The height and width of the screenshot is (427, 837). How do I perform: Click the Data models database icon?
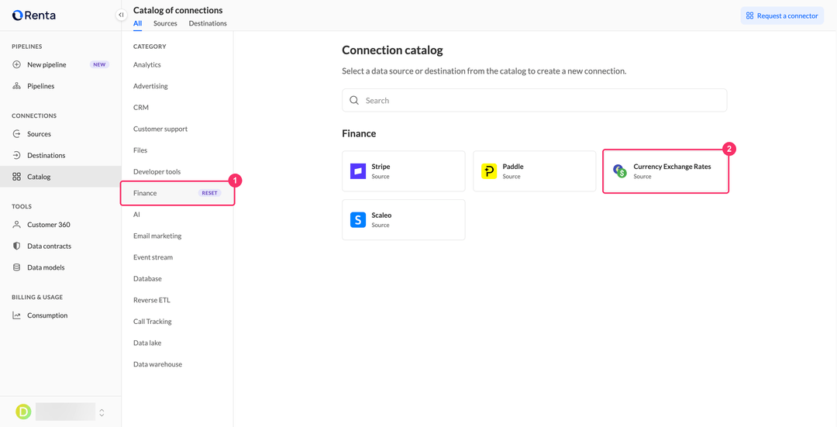pyautogui.click(x=16, y=267)
